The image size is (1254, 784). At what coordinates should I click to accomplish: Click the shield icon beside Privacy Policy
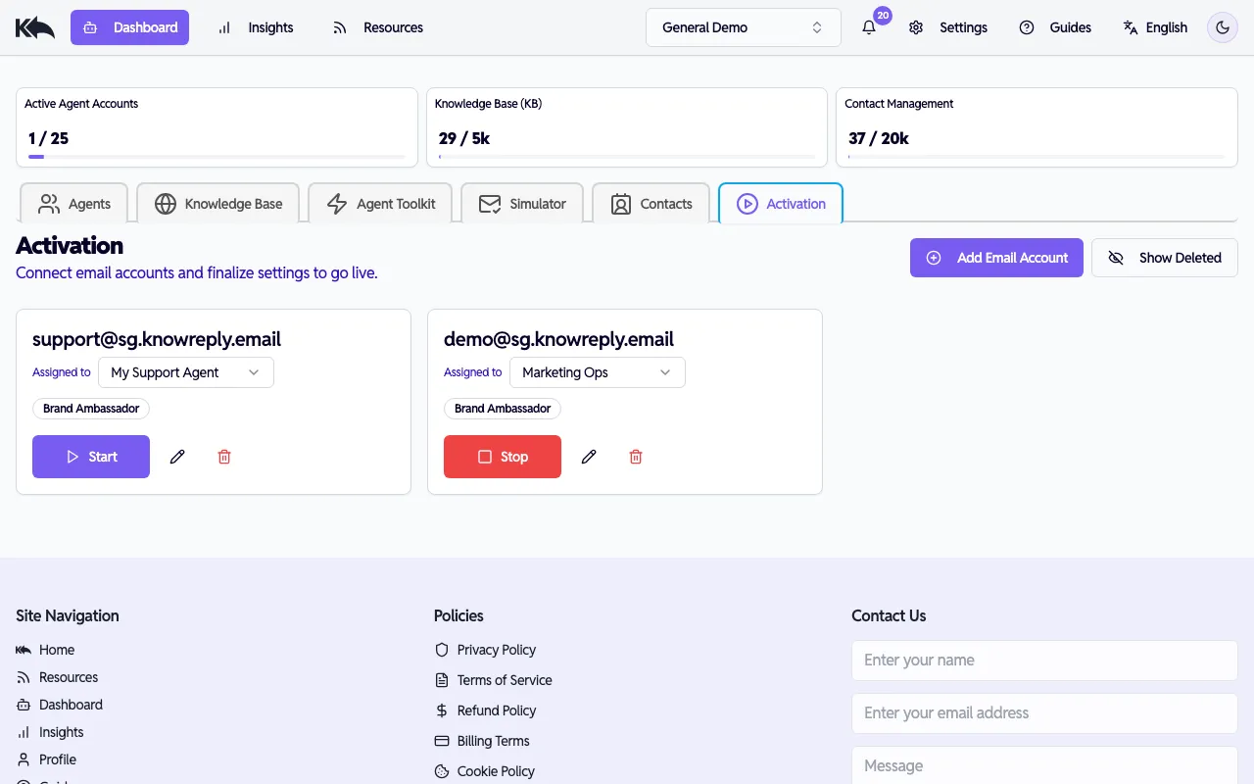click(440, 650)
